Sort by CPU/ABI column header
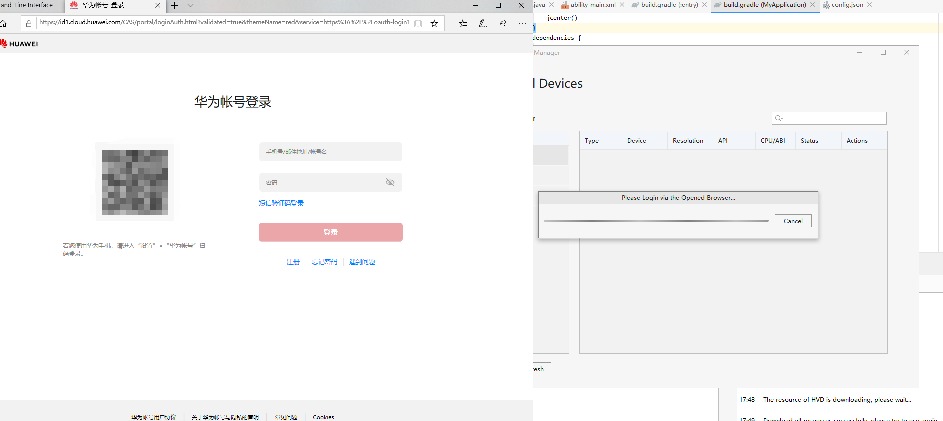 pos(776,141)
